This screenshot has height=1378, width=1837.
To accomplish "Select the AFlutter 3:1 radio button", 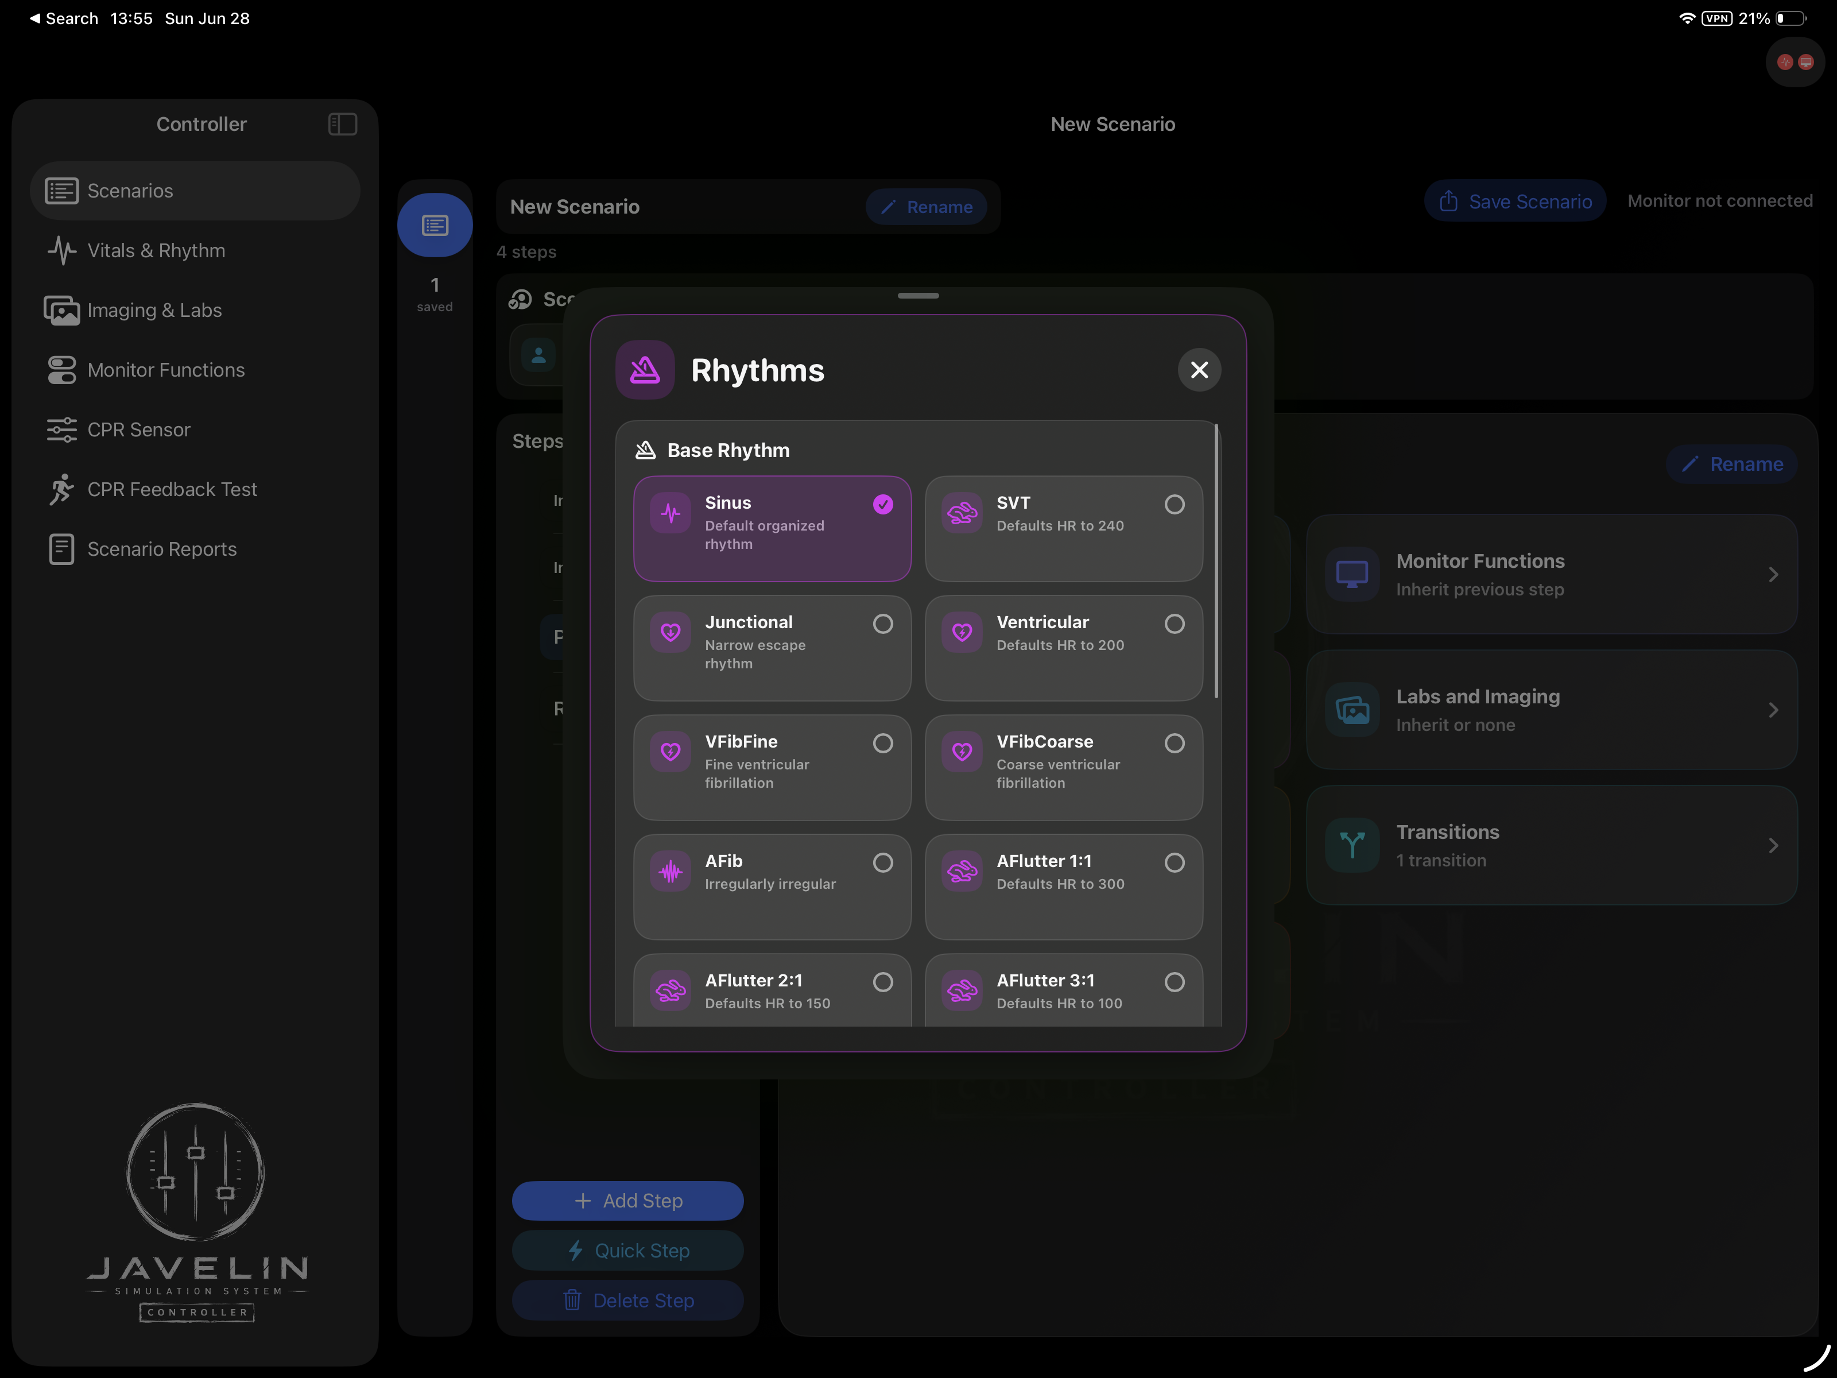I will click(x=1175, y=982).
